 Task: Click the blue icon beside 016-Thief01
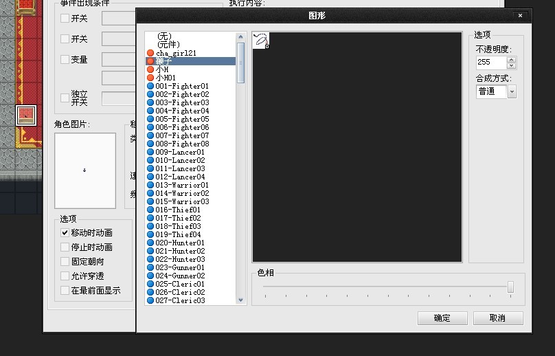pos(150,210)
